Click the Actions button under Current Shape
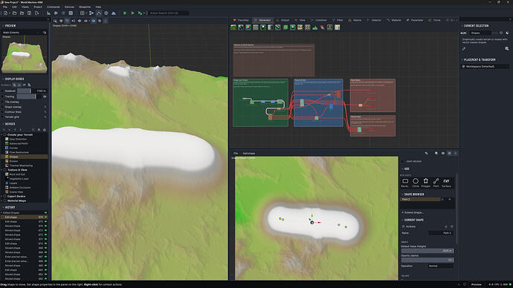This screenshot has width=513, height=288. pyautogui.click(x=409, y=226)
